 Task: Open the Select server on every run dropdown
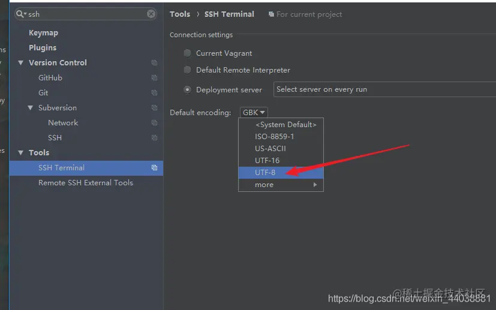384,89
